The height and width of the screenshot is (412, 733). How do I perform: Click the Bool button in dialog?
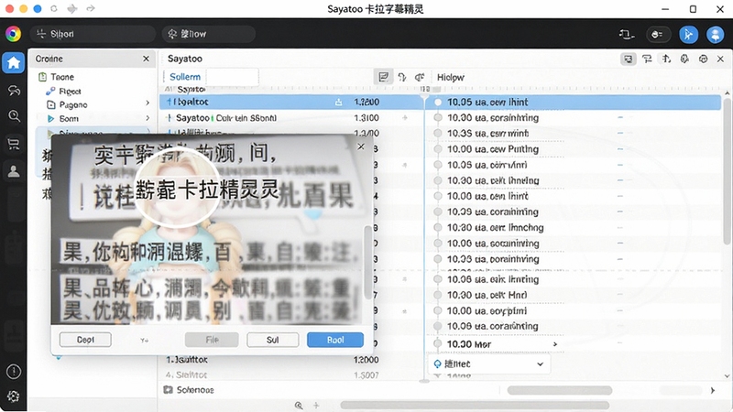[x=335, y=340]
